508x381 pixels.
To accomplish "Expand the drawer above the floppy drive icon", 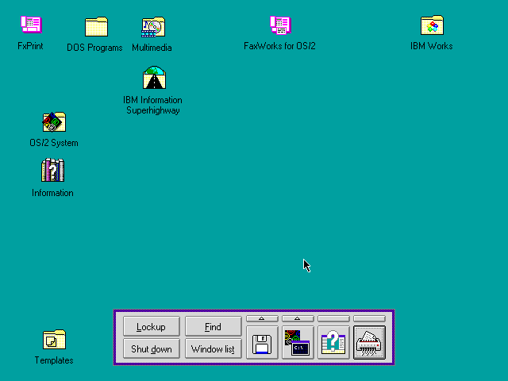I will pyautogui.click(x=262, y=319).
